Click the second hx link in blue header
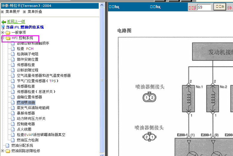233x156 pixels. click(x=155, y=7)
